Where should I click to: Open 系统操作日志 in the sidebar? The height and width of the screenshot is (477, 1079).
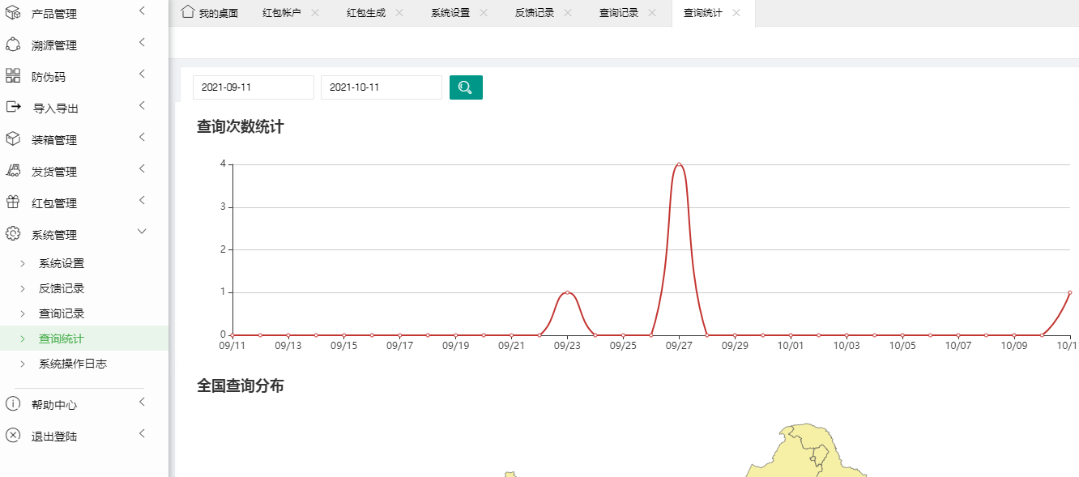73,364
